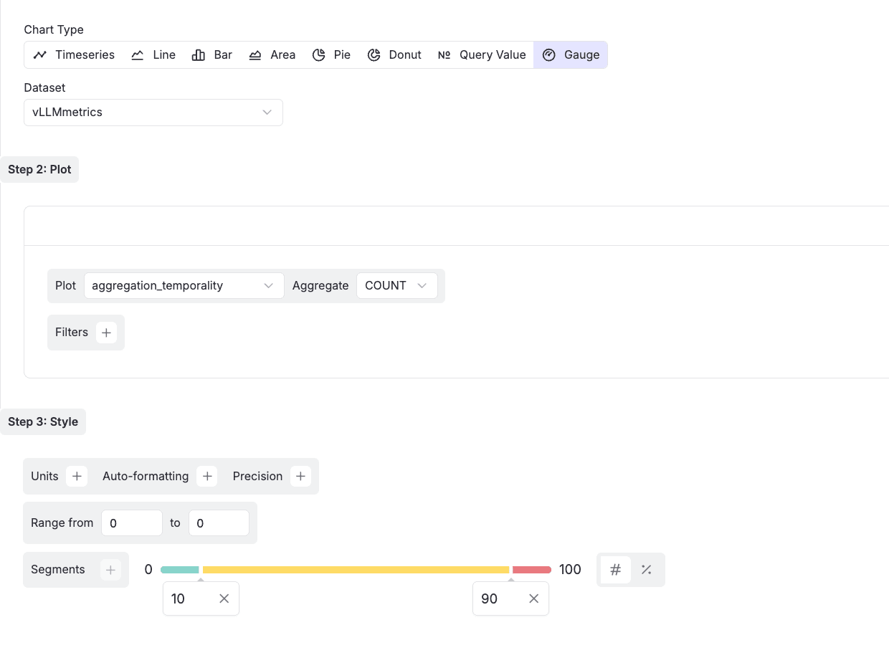Pick the Area chart option
889x668 pixels.
[272, 55]
